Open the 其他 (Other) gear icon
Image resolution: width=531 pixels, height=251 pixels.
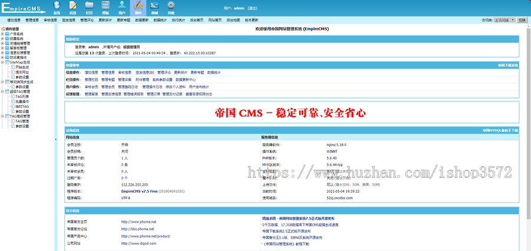[x=171, y=5]
